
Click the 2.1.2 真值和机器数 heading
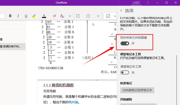(58, 85)
